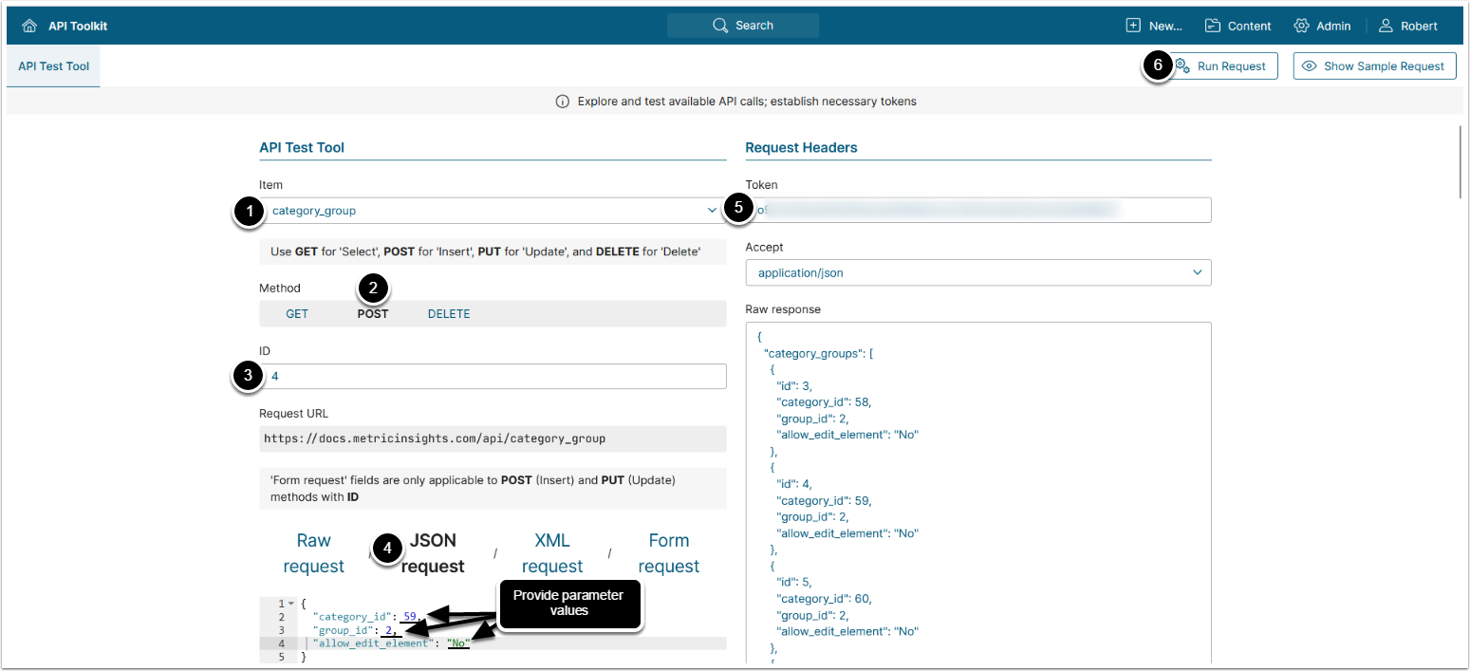Screen dimensions: 1470x671
Task: Click the home icon beside API Toolkit
Action: pyautogui.click(x=29, y=26)
